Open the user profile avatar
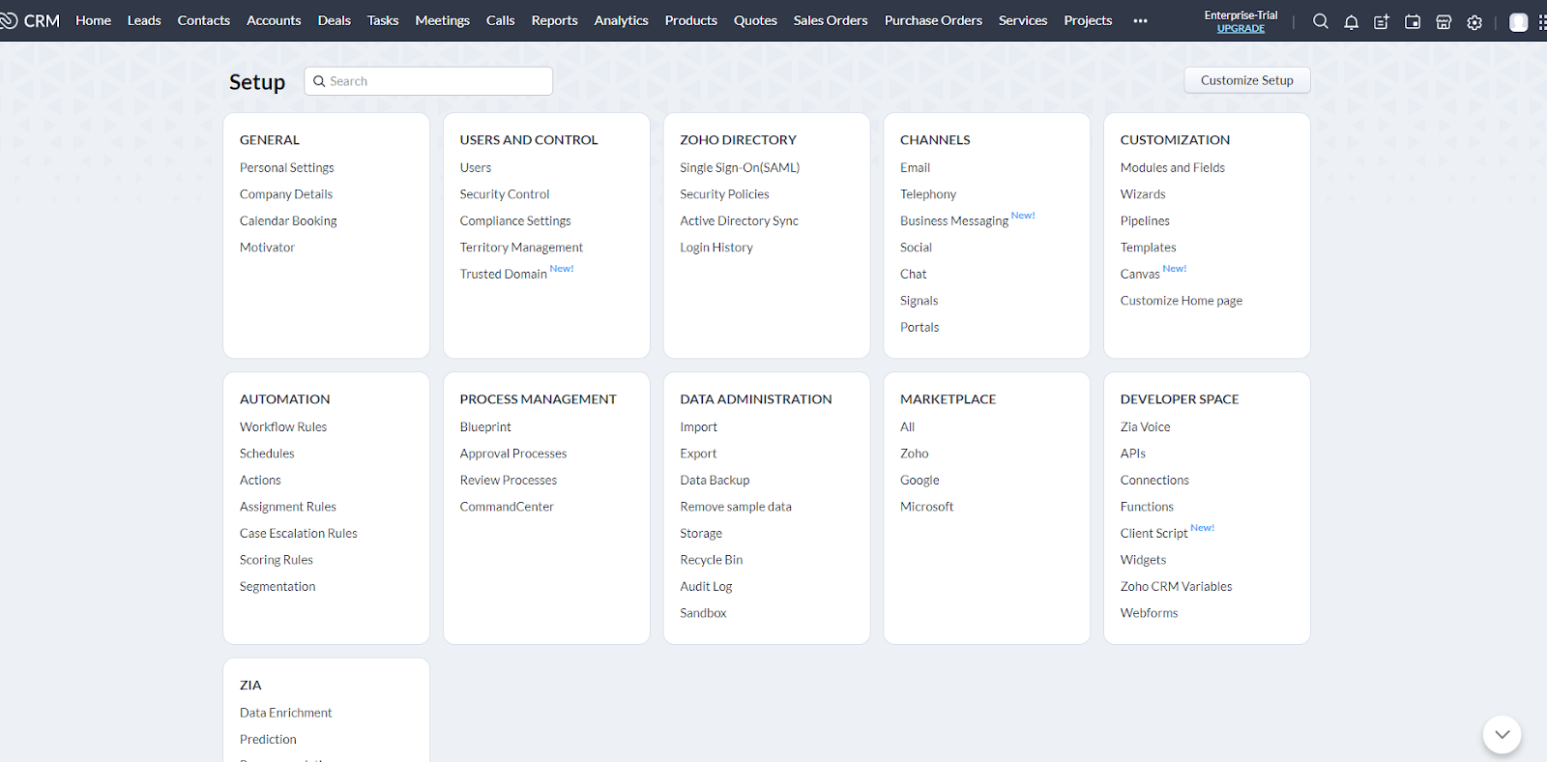The width and height of the screenshot is (1547, 762). tap(1519, 22)
